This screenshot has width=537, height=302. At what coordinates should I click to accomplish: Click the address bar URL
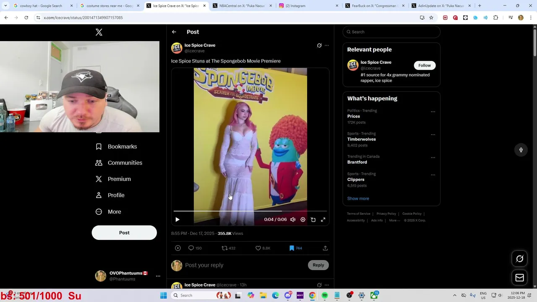[x=83, y=18]
